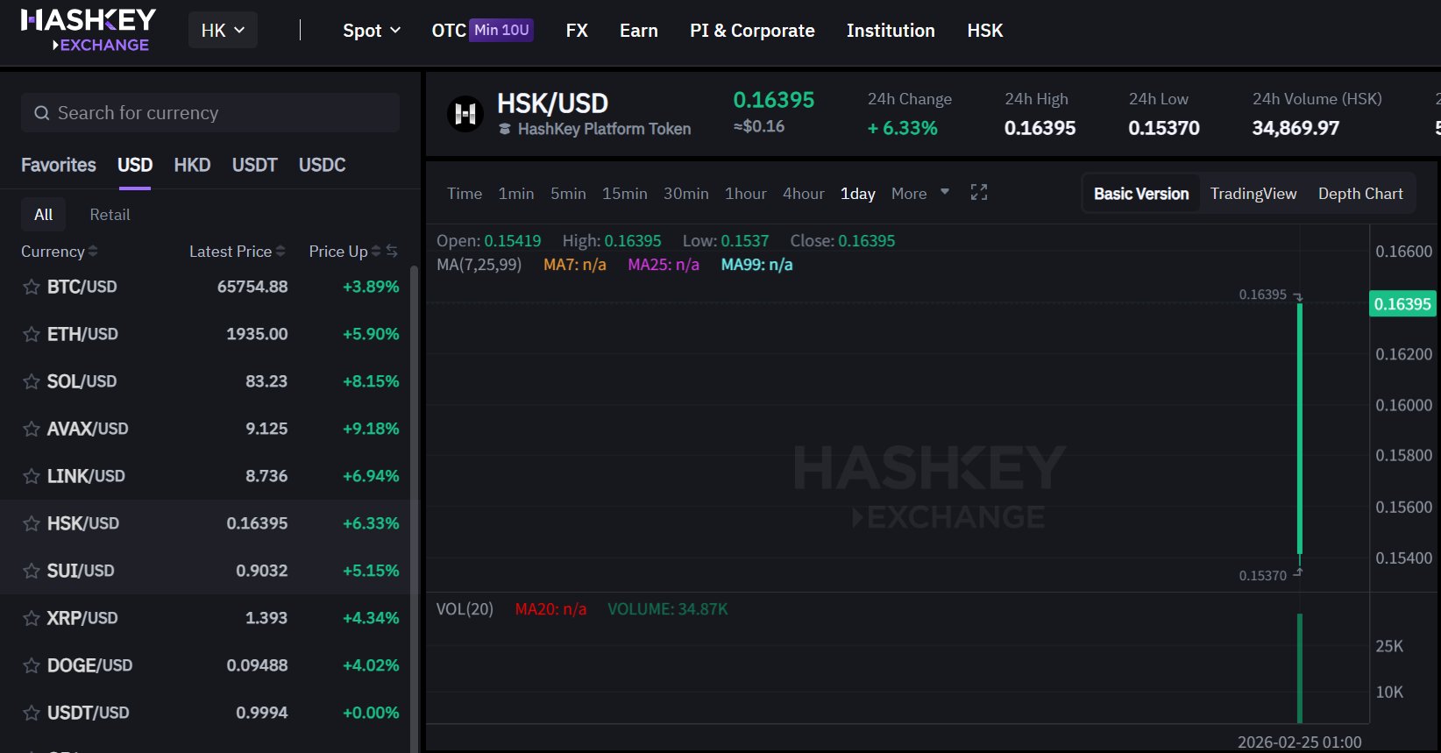Click the Search for currency field

click(219, 113)
